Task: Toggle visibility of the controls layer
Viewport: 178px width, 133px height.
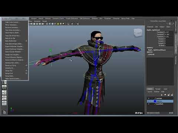Action: pos(149,98)
